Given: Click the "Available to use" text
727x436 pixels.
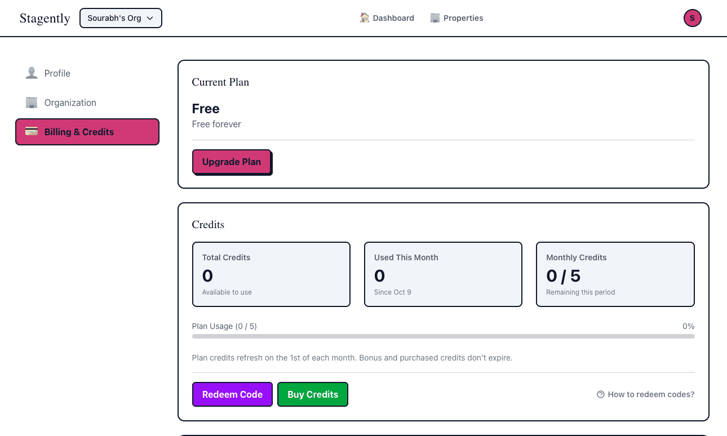Looking at the screenshot, I should [x=227, y=292].
